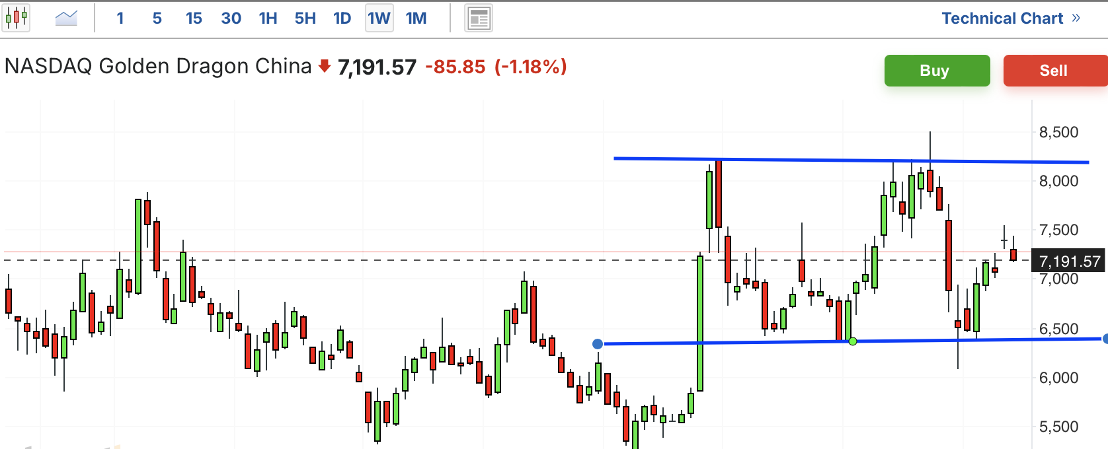Select the 1 minute timeframe

pyautogui.click(x=120, y=18)
